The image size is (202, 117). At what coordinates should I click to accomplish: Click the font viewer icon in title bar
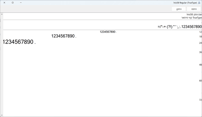click(199, 3)
